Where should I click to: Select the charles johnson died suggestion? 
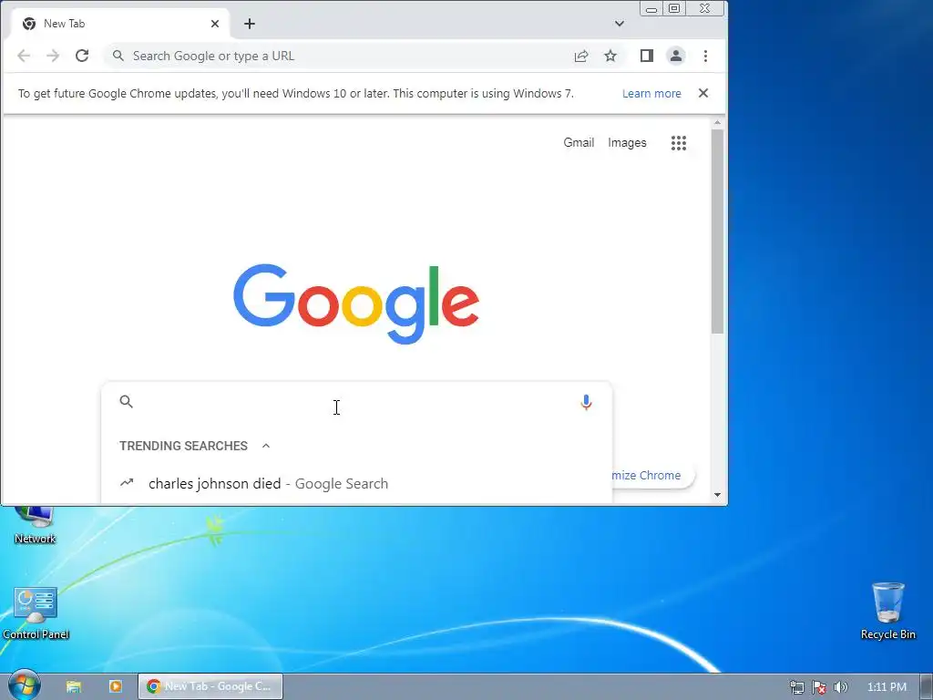point(357,483)
